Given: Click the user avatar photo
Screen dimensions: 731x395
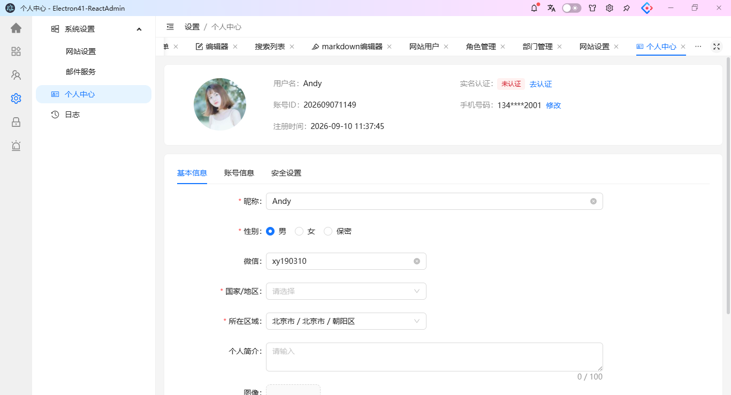Looking at the screenshot, I should pyautogui.click(x=220, y=104).
